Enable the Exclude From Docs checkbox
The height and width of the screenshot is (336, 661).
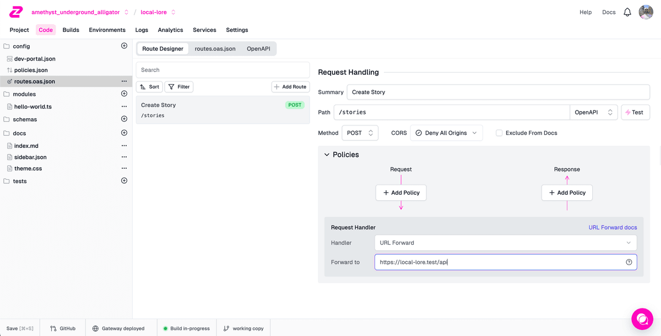(499, 133)
